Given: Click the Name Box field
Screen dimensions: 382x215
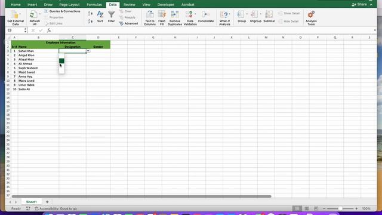Looking at the screenshot, I should [x=15, y=30].
